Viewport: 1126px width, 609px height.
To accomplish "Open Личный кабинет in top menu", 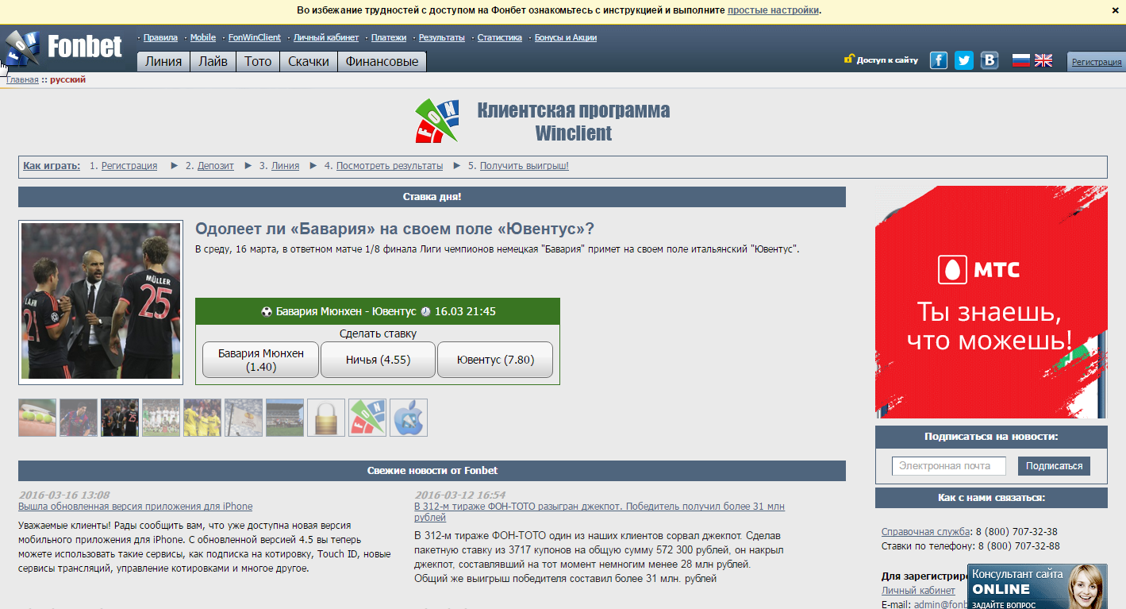I will click(x=326, y=37).
